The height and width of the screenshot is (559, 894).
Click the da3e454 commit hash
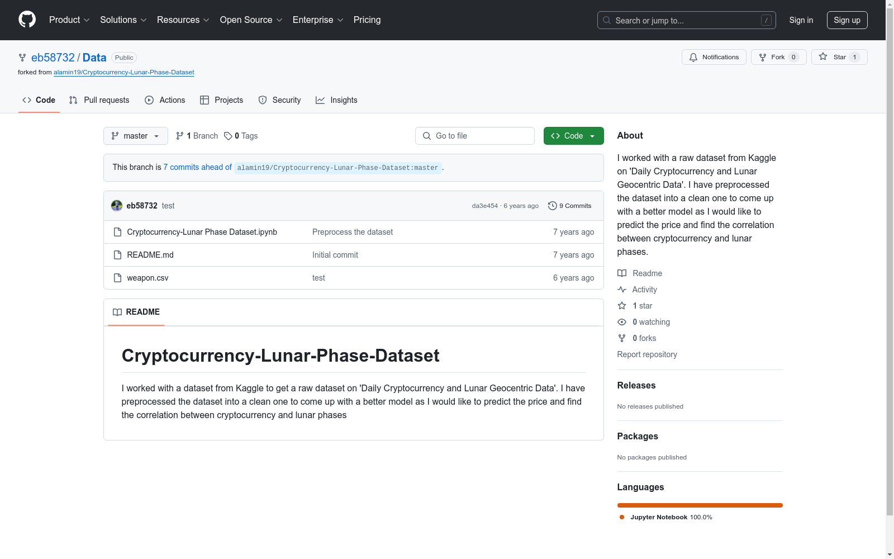484,206
